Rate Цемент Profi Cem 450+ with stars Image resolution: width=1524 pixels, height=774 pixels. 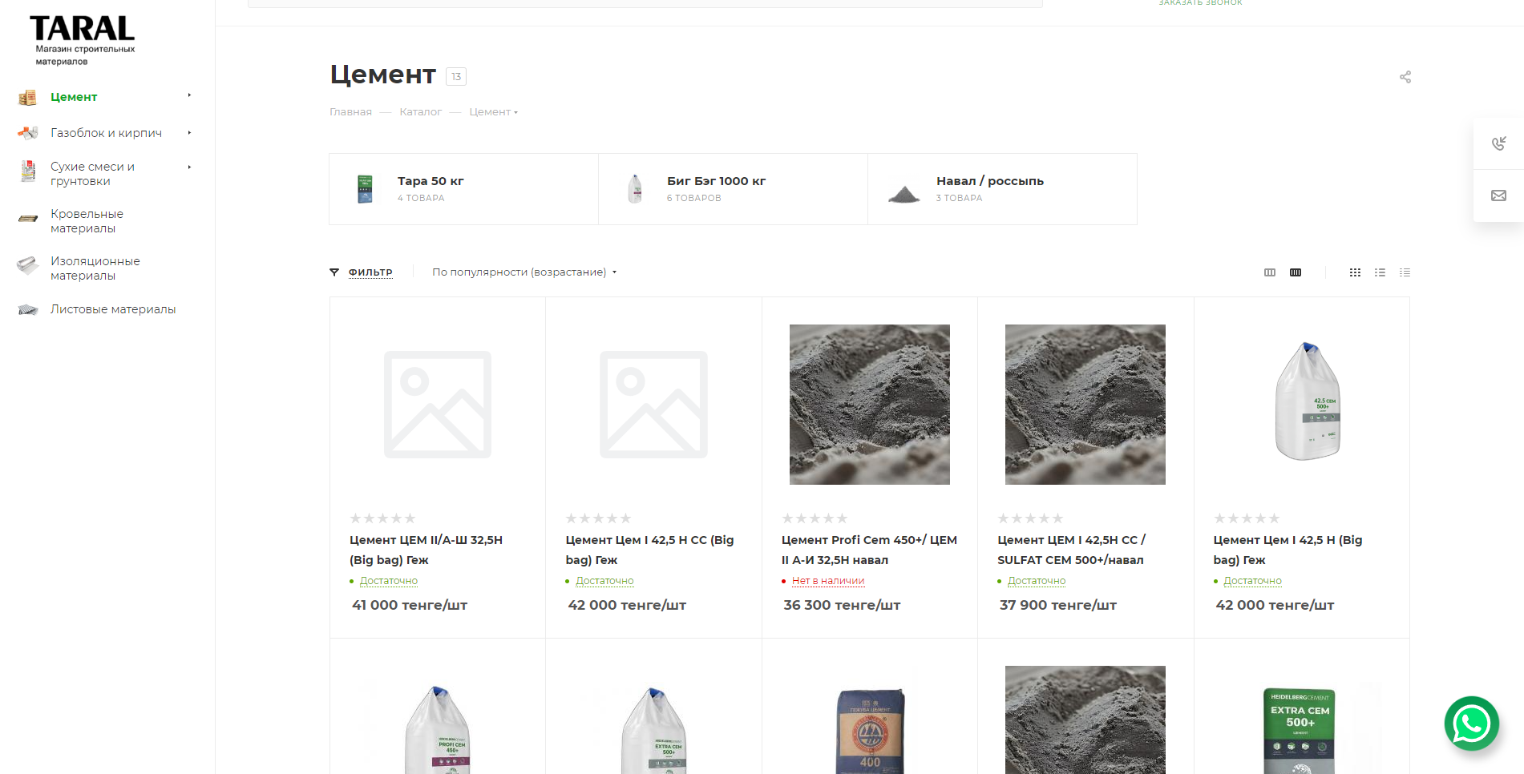point(815,518)
